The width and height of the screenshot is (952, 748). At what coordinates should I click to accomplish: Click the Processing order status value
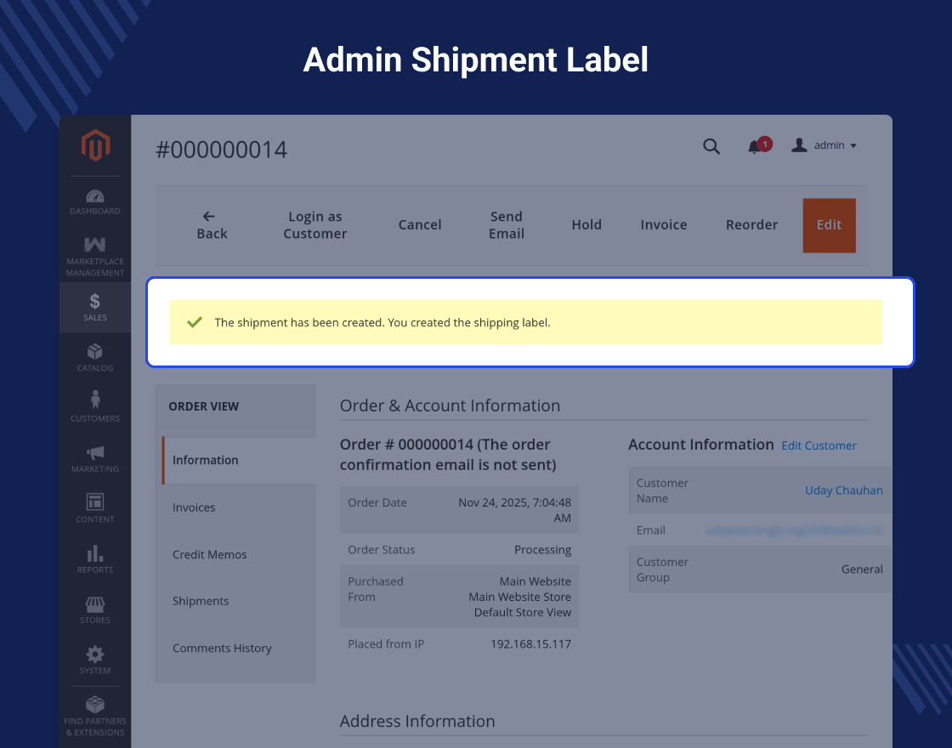[542, 550]
